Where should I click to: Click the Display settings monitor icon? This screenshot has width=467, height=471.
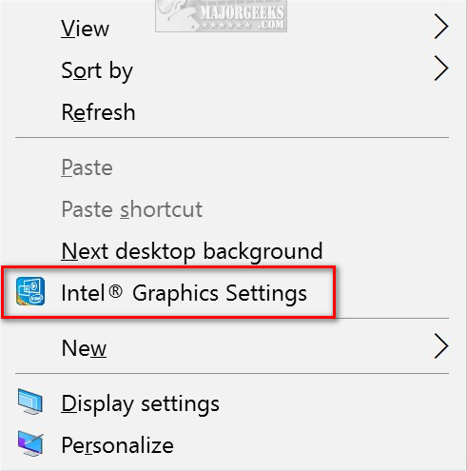click(x=30, y=402)
